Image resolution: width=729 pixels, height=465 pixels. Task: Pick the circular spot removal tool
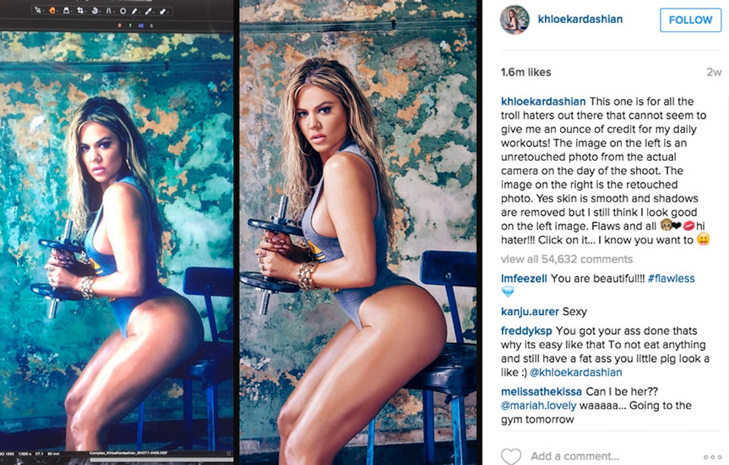coord(123,11)
